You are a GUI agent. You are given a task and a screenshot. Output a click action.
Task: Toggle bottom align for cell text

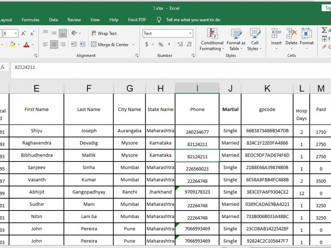(63, 33)
